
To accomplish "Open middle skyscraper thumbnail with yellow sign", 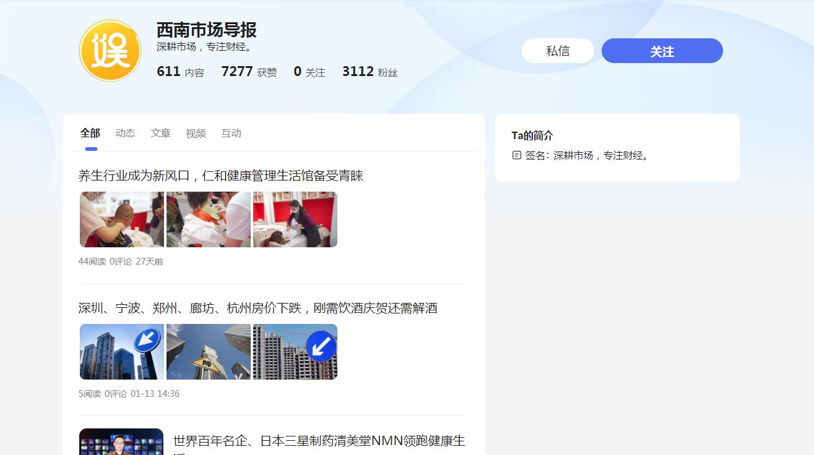I will [x=209, y=352].
